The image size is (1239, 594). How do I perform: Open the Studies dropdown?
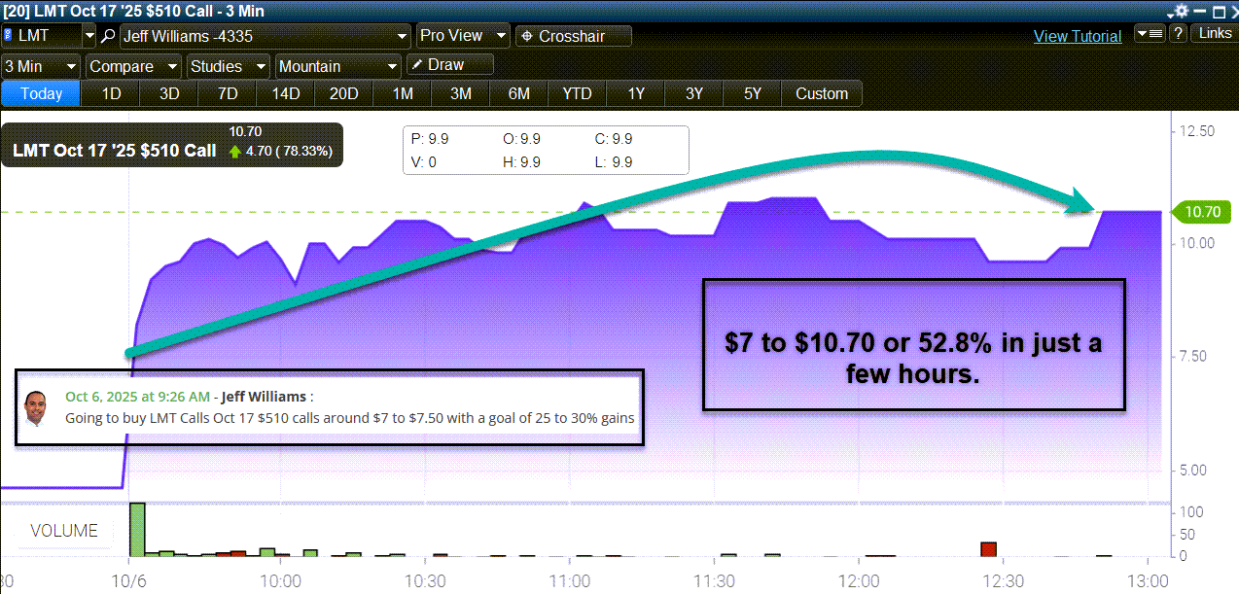pyautogui.click(x=228, y=66)
